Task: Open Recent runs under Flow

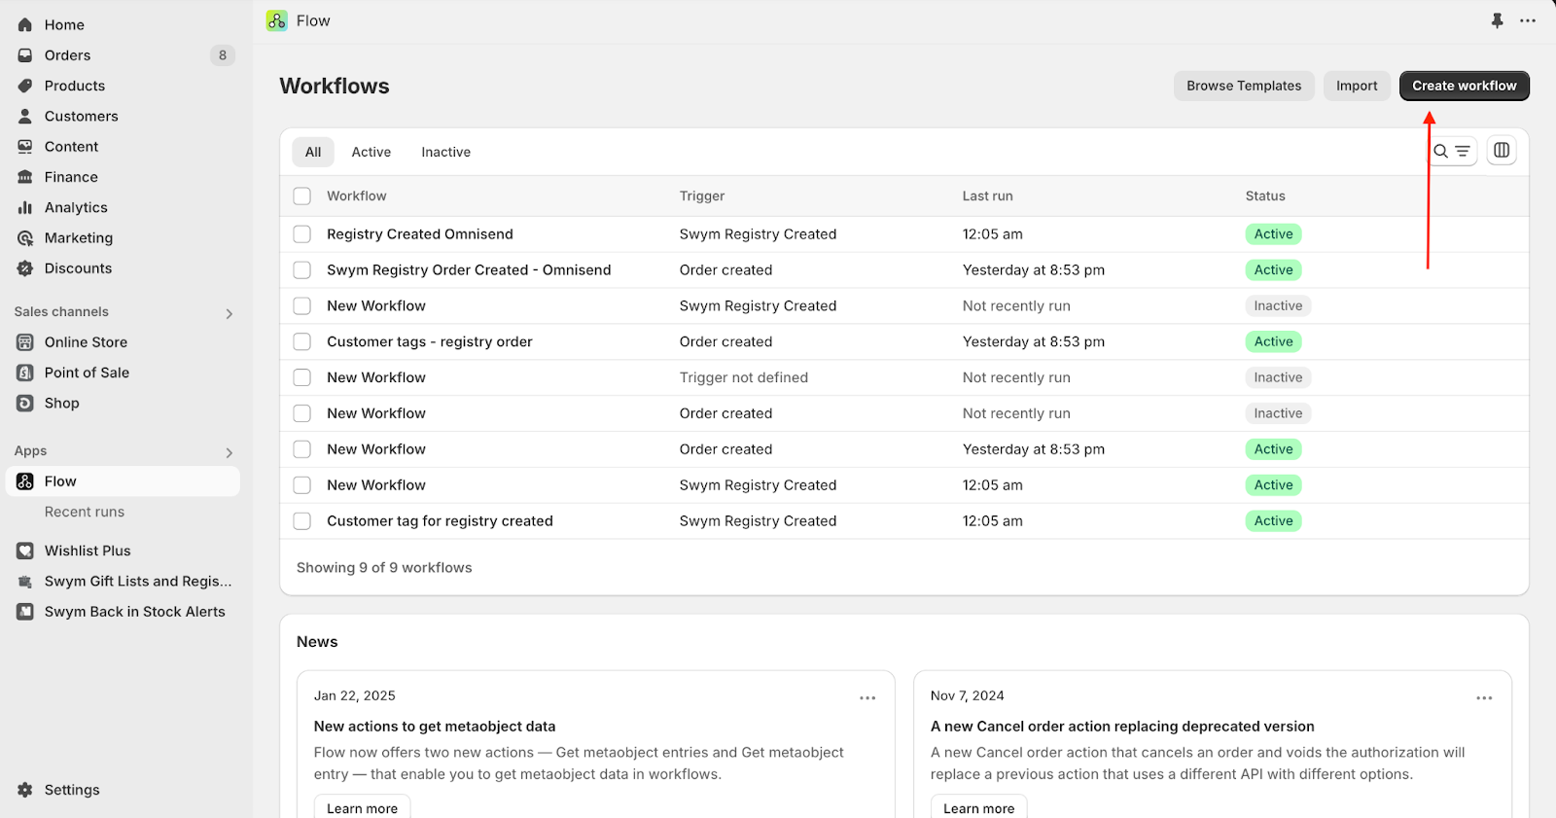Action: [x=85, y=512]
